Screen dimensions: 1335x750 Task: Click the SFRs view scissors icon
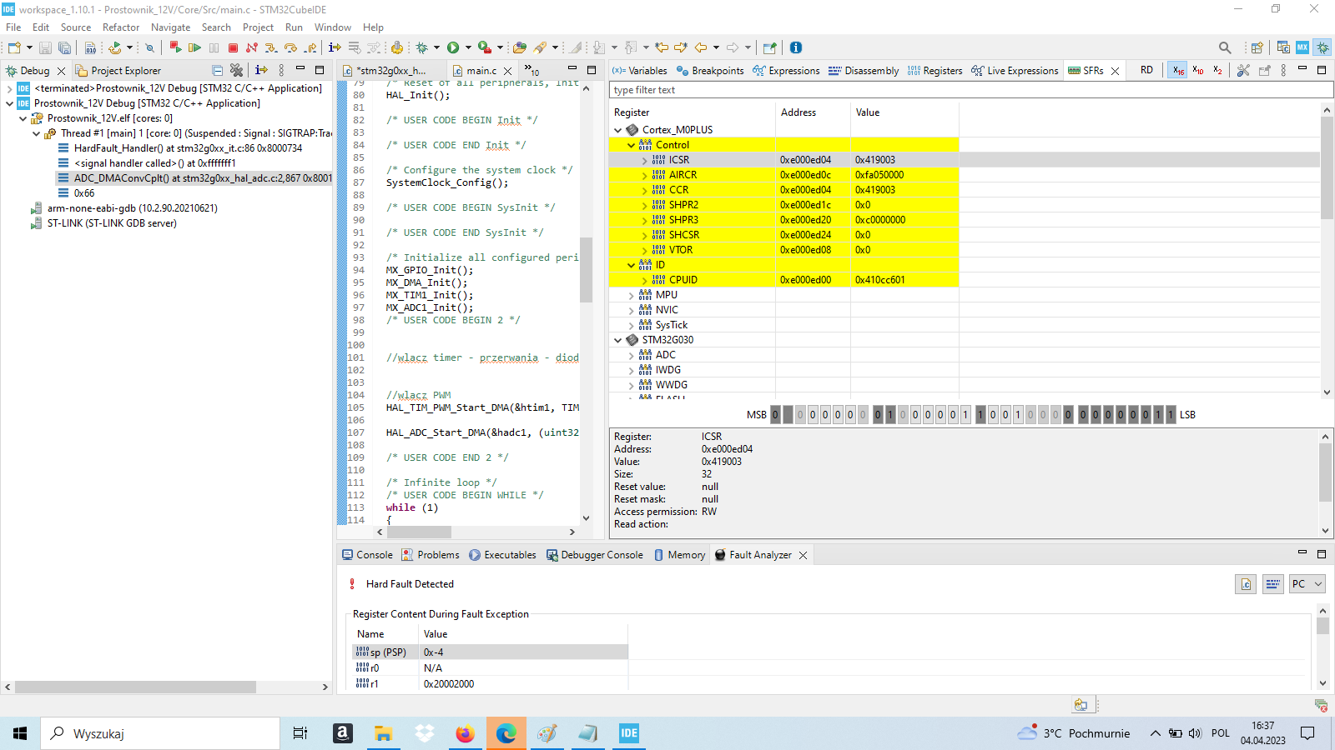pos(1243,70)
